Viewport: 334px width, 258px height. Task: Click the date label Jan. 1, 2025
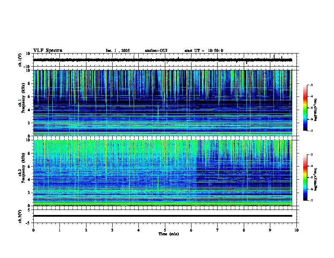[118, 51]
